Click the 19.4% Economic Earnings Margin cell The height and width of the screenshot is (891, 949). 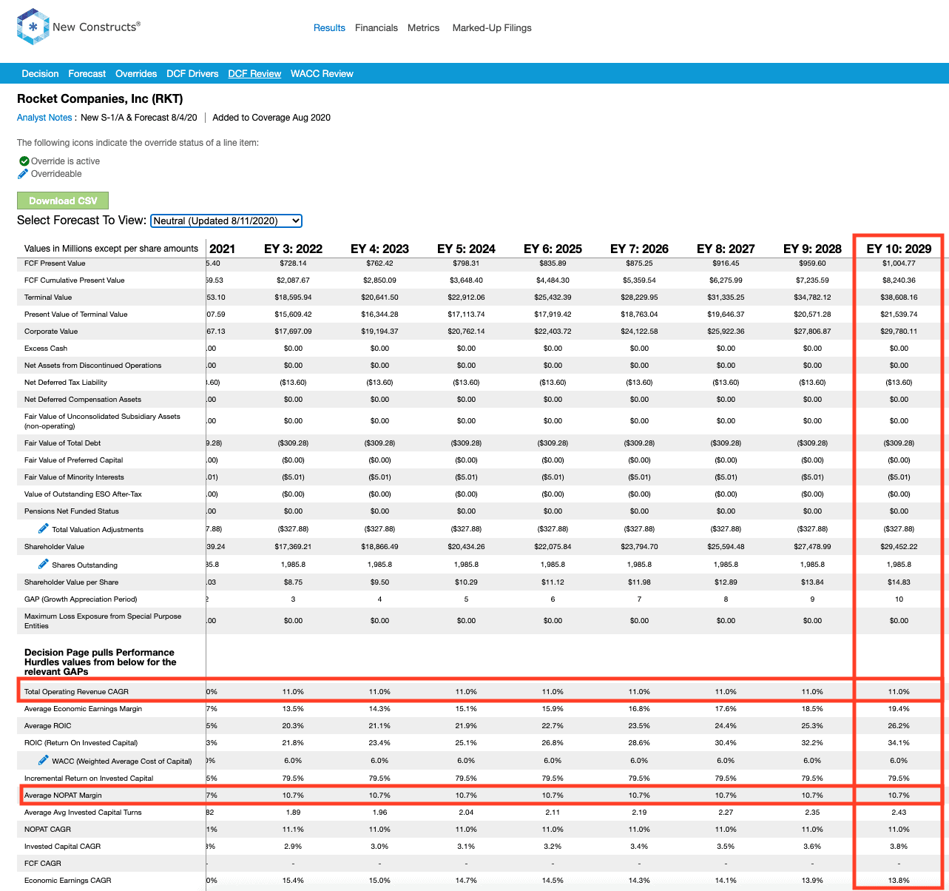coord(899,709)
